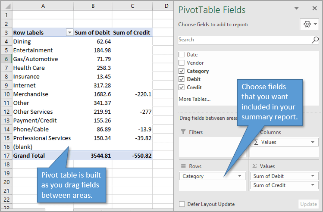Image resolution: width=323 pixels, height=212 pixels.
Task: Click the Update button
Action: coord(308,204)
